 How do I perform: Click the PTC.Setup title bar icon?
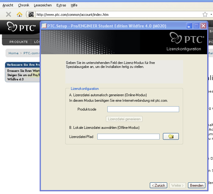tap(44, 26)
